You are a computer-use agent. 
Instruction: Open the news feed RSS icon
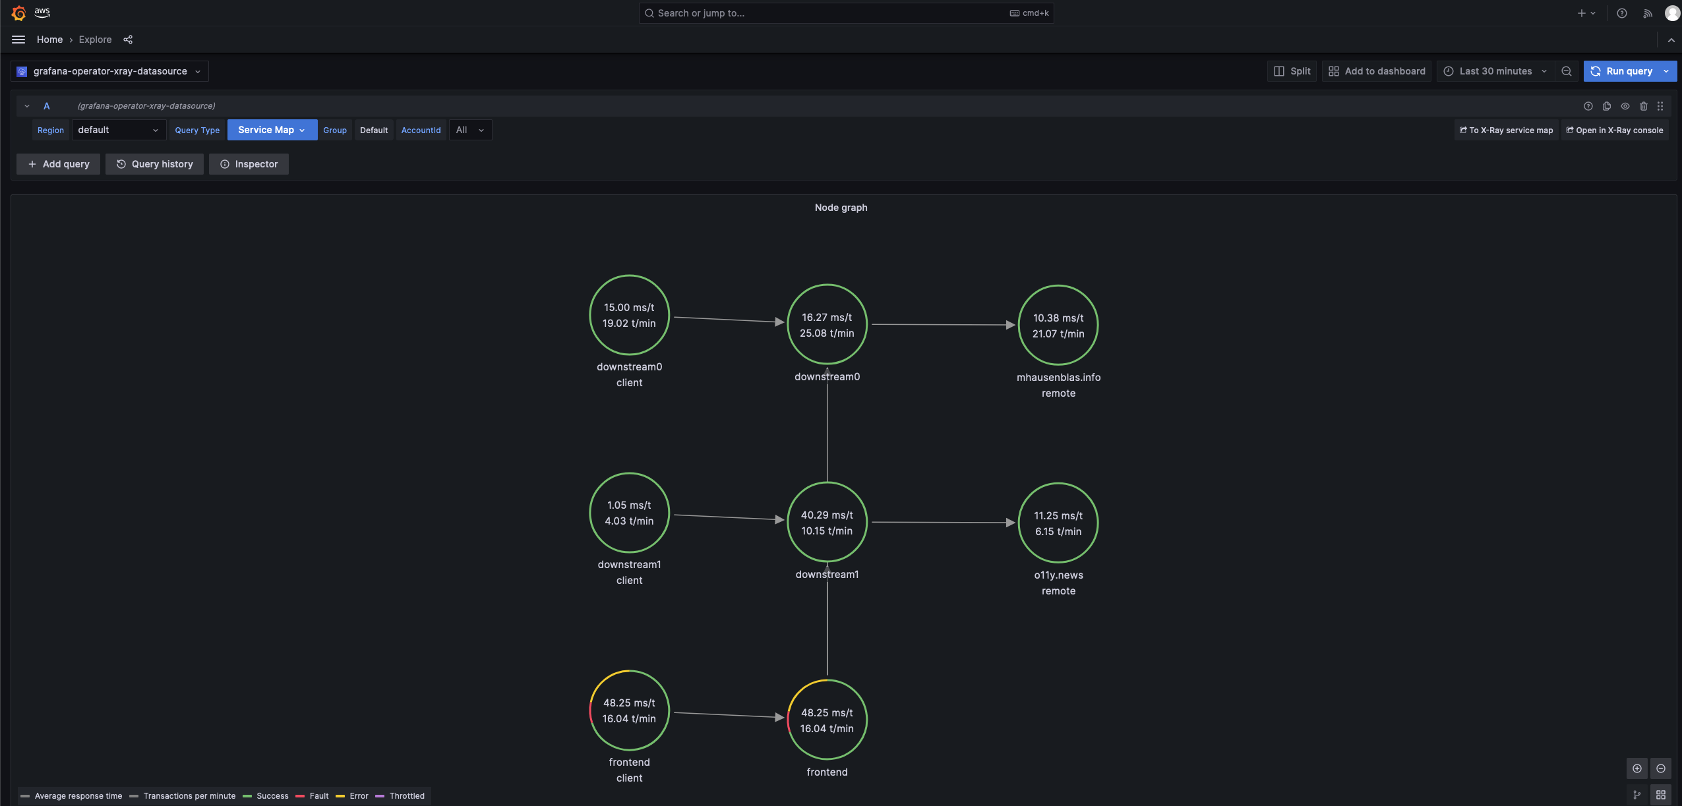[1647, 13]
